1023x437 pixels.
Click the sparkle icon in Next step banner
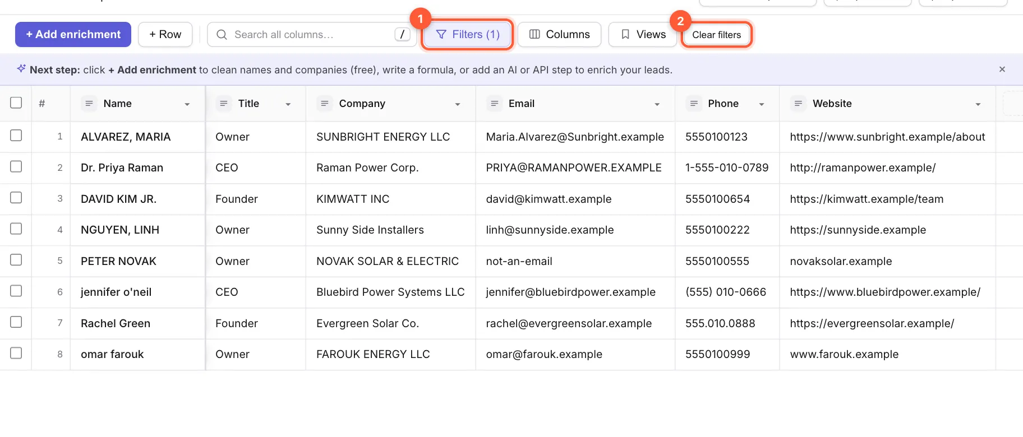[21, 69]
